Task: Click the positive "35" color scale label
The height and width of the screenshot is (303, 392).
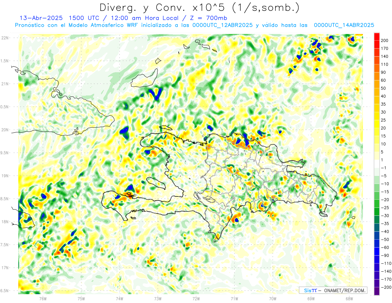Action: click(x=384, y=104)
